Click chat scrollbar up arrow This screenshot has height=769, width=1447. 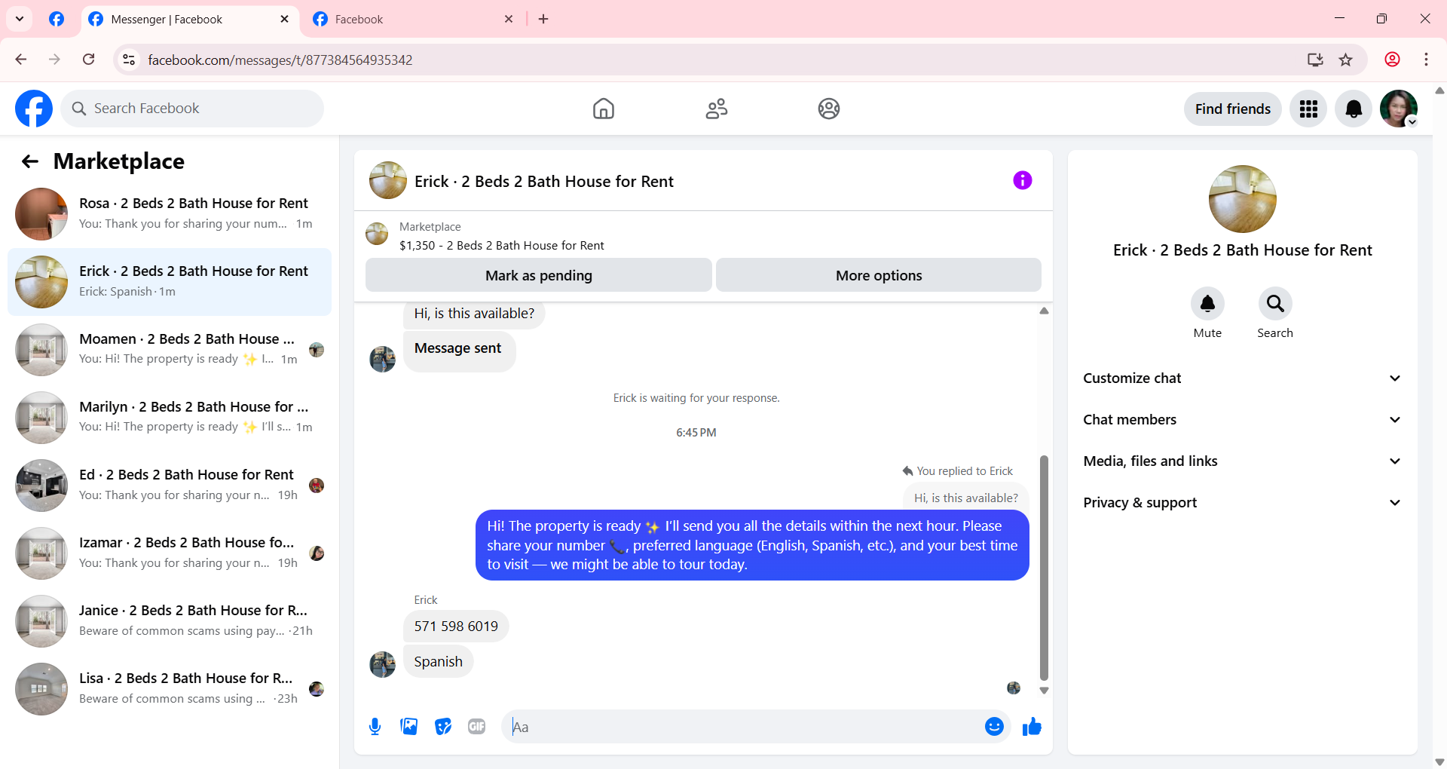click(x=1044, y=311)
